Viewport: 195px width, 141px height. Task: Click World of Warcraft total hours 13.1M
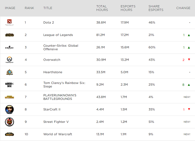[100, 134]
